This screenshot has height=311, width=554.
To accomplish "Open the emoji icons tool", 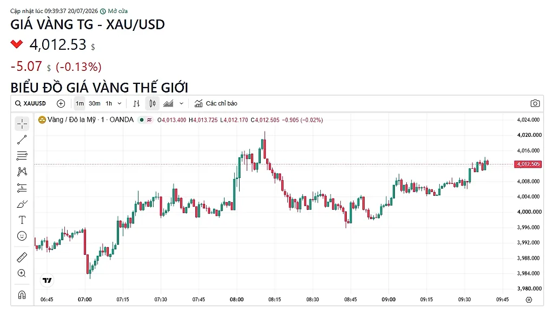I will tap(22, 236).
